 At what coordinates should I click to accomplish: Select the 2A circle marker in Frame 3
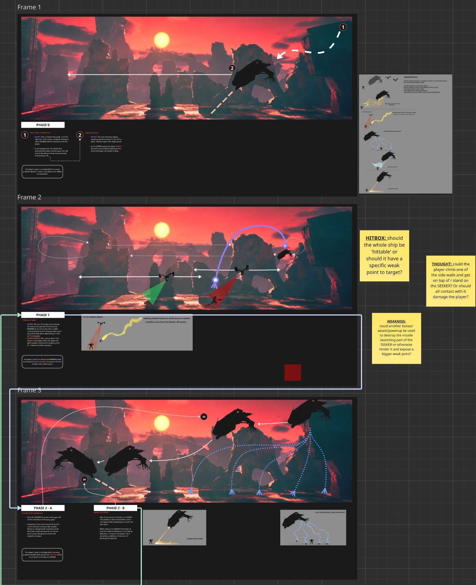click(204, 417)
